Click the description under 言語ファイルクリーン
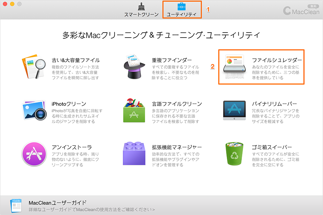 click(175, 116)
